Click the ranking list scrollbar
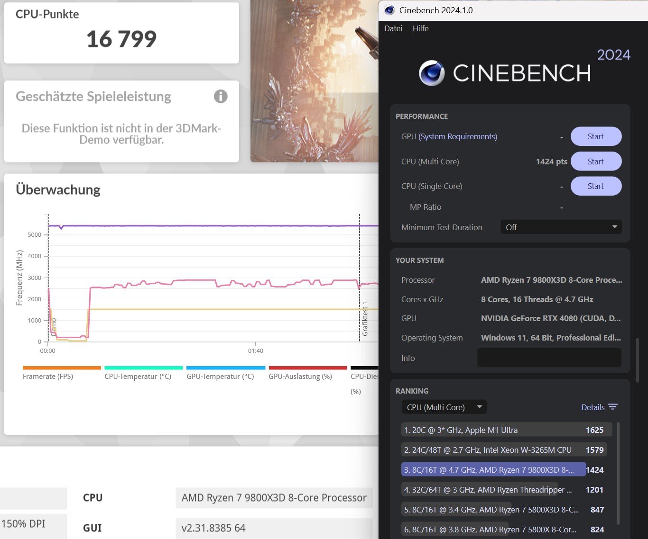The image size is (648, 539). 618,474
